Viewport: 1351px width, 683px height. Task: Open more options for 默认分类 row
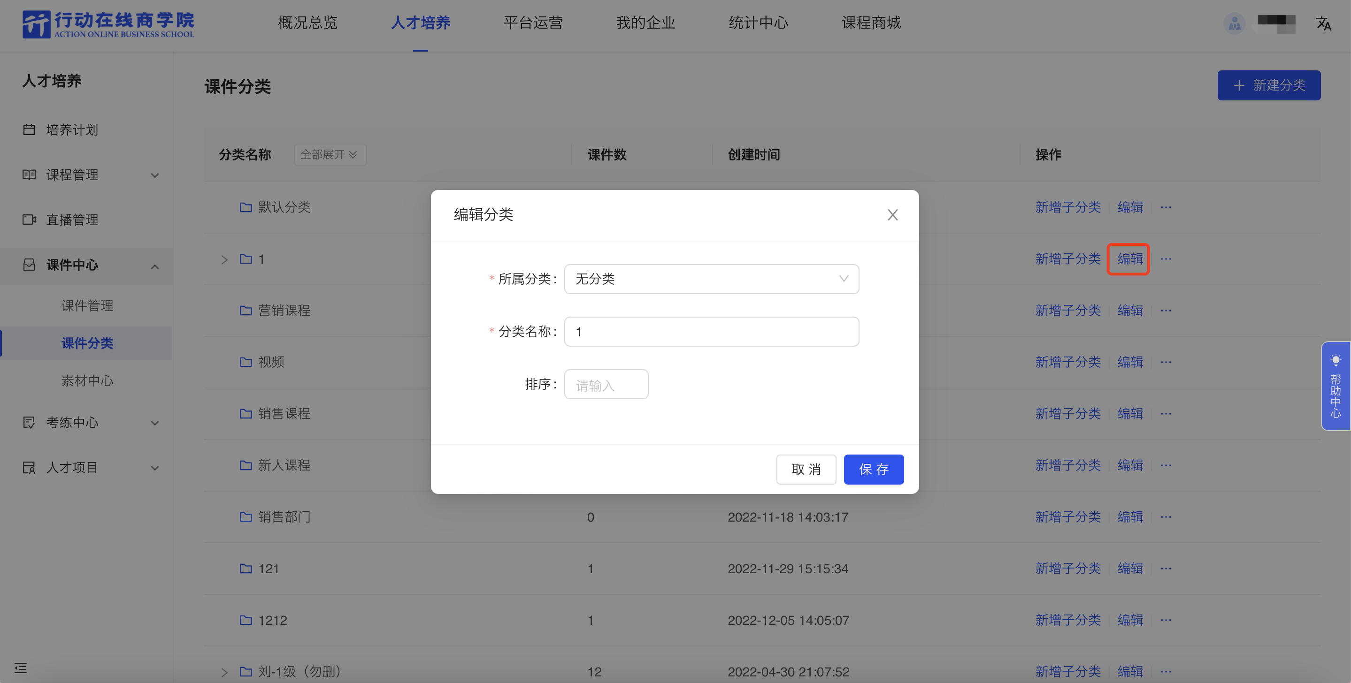(1166, 207)
